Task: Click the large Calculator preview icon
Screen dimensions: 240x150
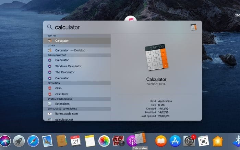Action: point(156,57)
